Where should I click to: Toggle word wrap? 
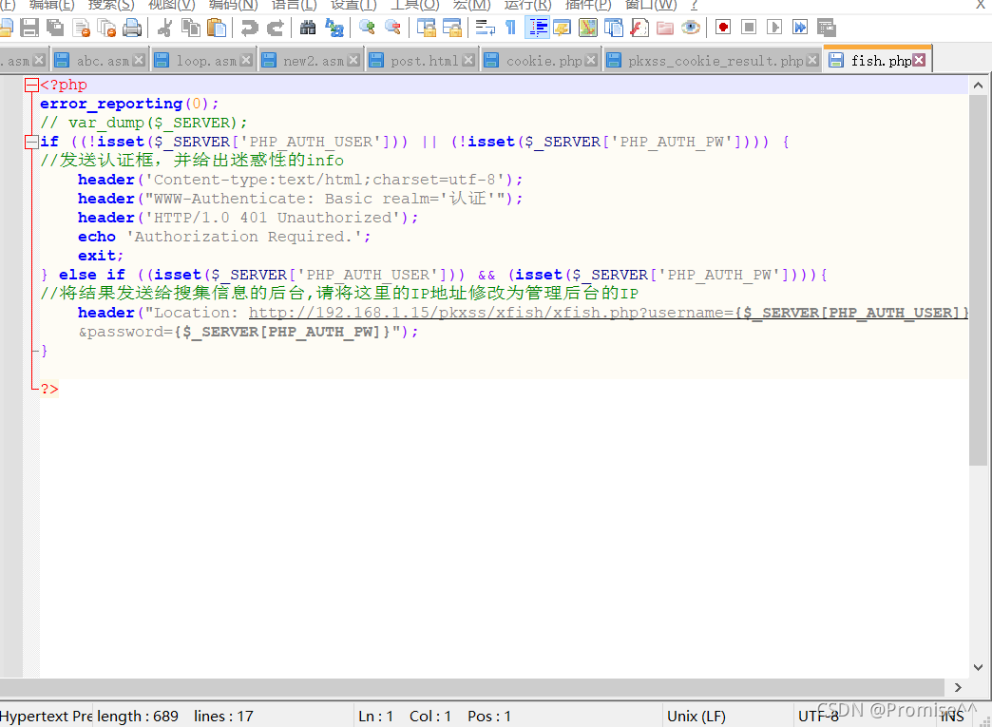pyautogui.click(x=486, y=28)
